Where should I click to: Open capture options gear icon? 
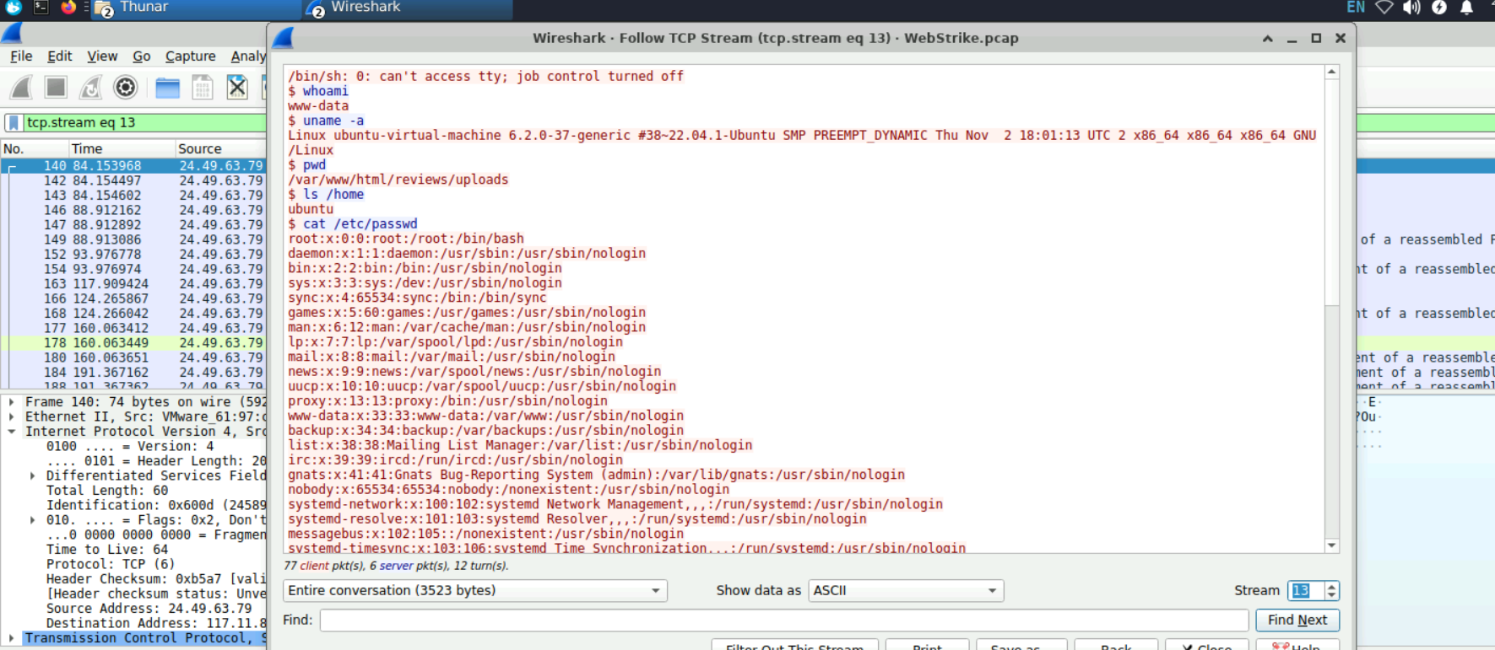pos(125,87)
